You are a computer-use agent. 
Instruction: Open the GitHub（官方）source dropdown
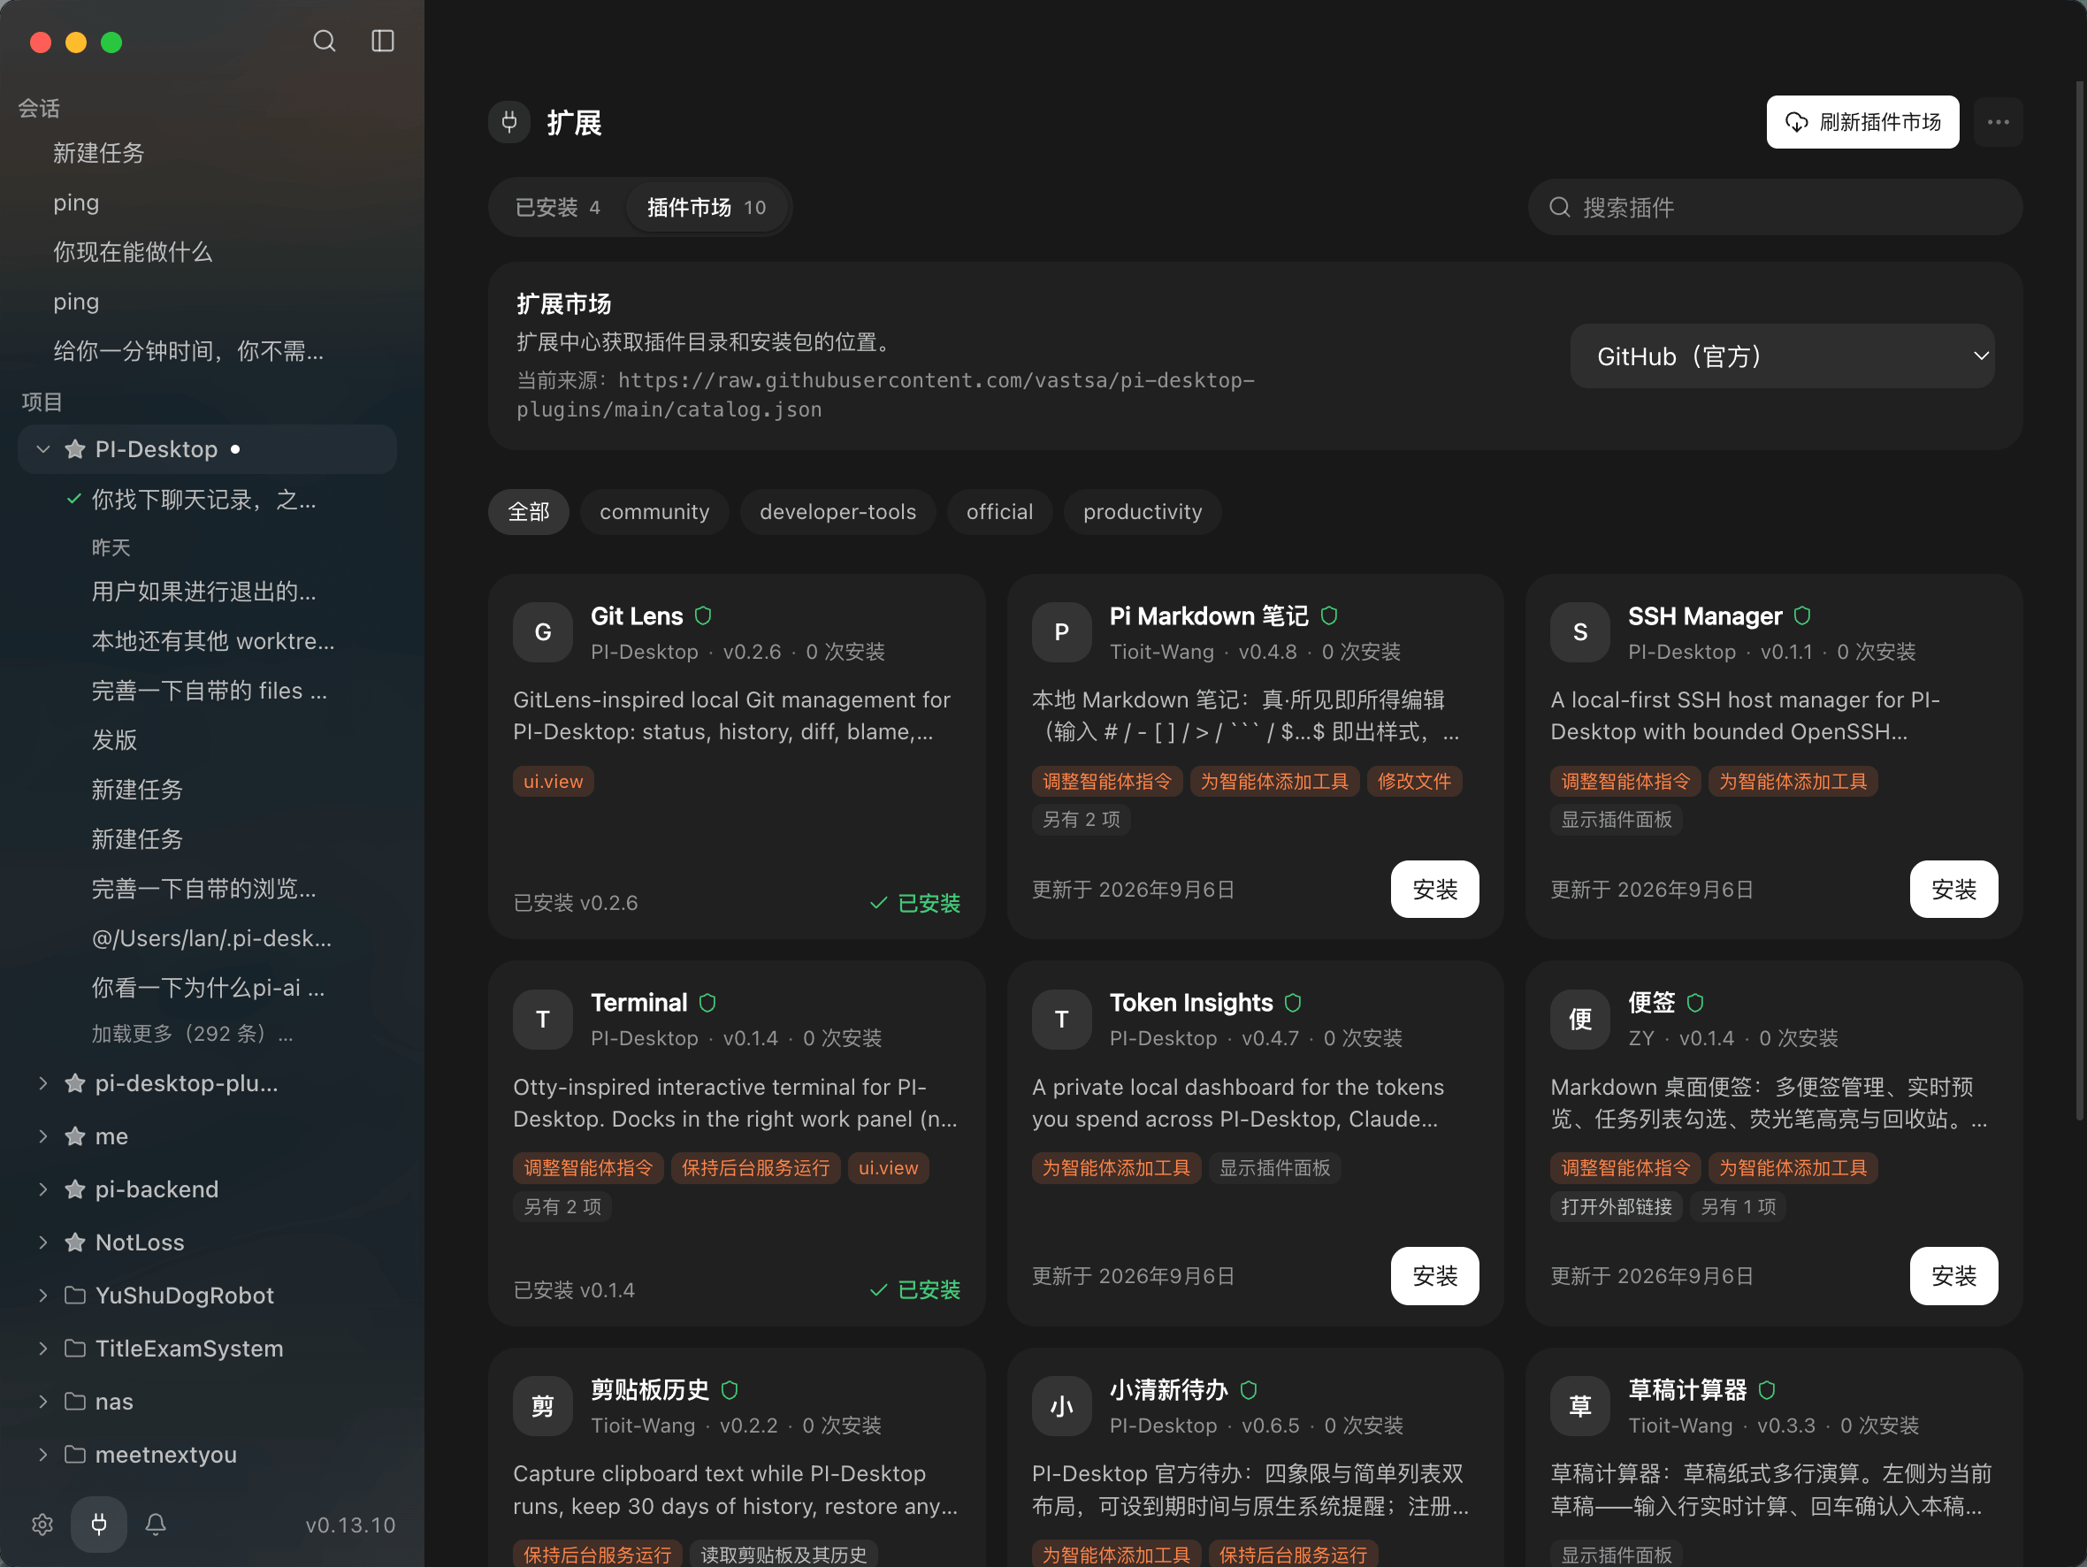(x=1781, y=355)
